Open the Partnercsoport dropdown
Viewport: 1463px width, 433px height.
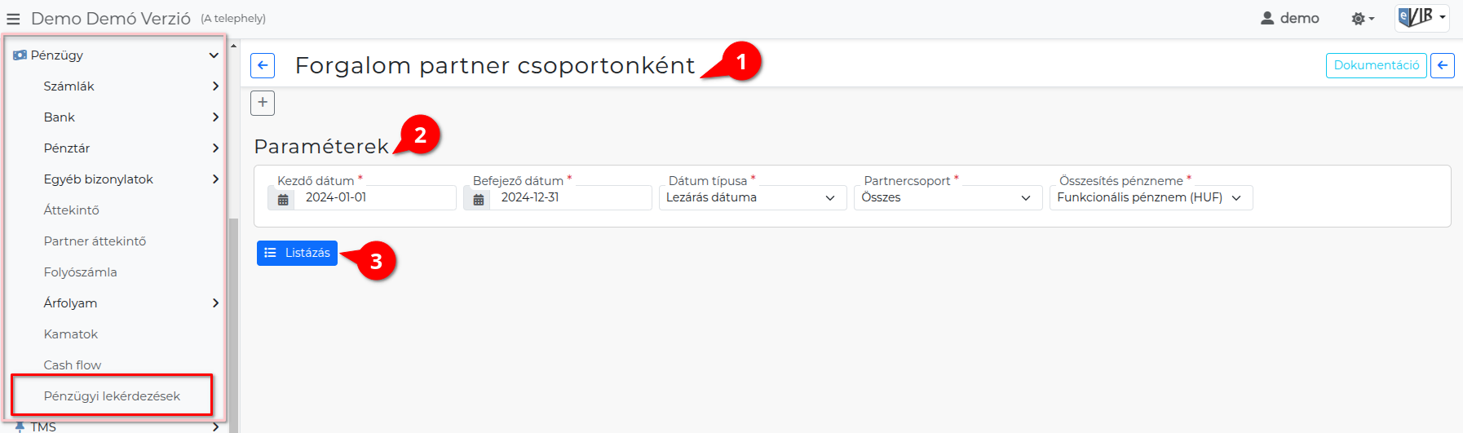pos(948,197)
